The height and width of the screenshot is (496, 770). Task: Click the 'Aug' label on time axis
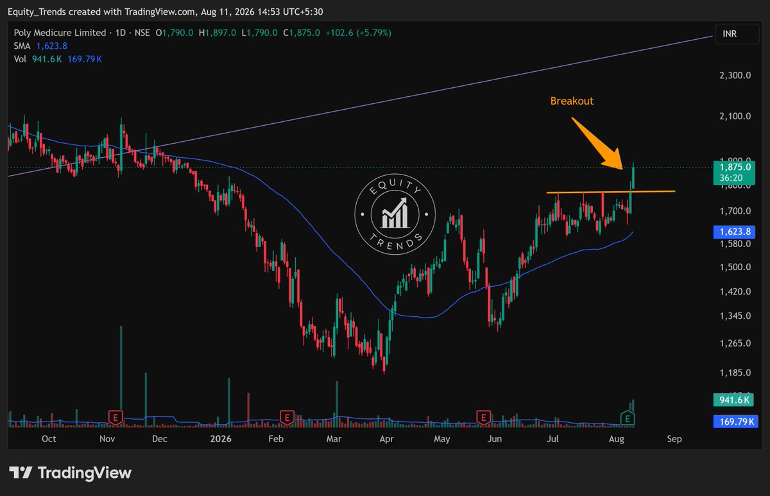[616, 440]
